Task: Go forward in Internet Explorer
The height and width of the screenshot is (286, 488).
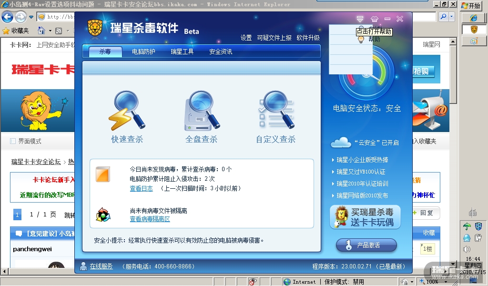Action: tap(20, 17)
